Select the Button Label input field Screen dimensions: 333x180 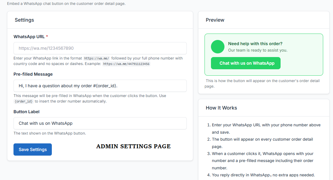pos(100,123)
